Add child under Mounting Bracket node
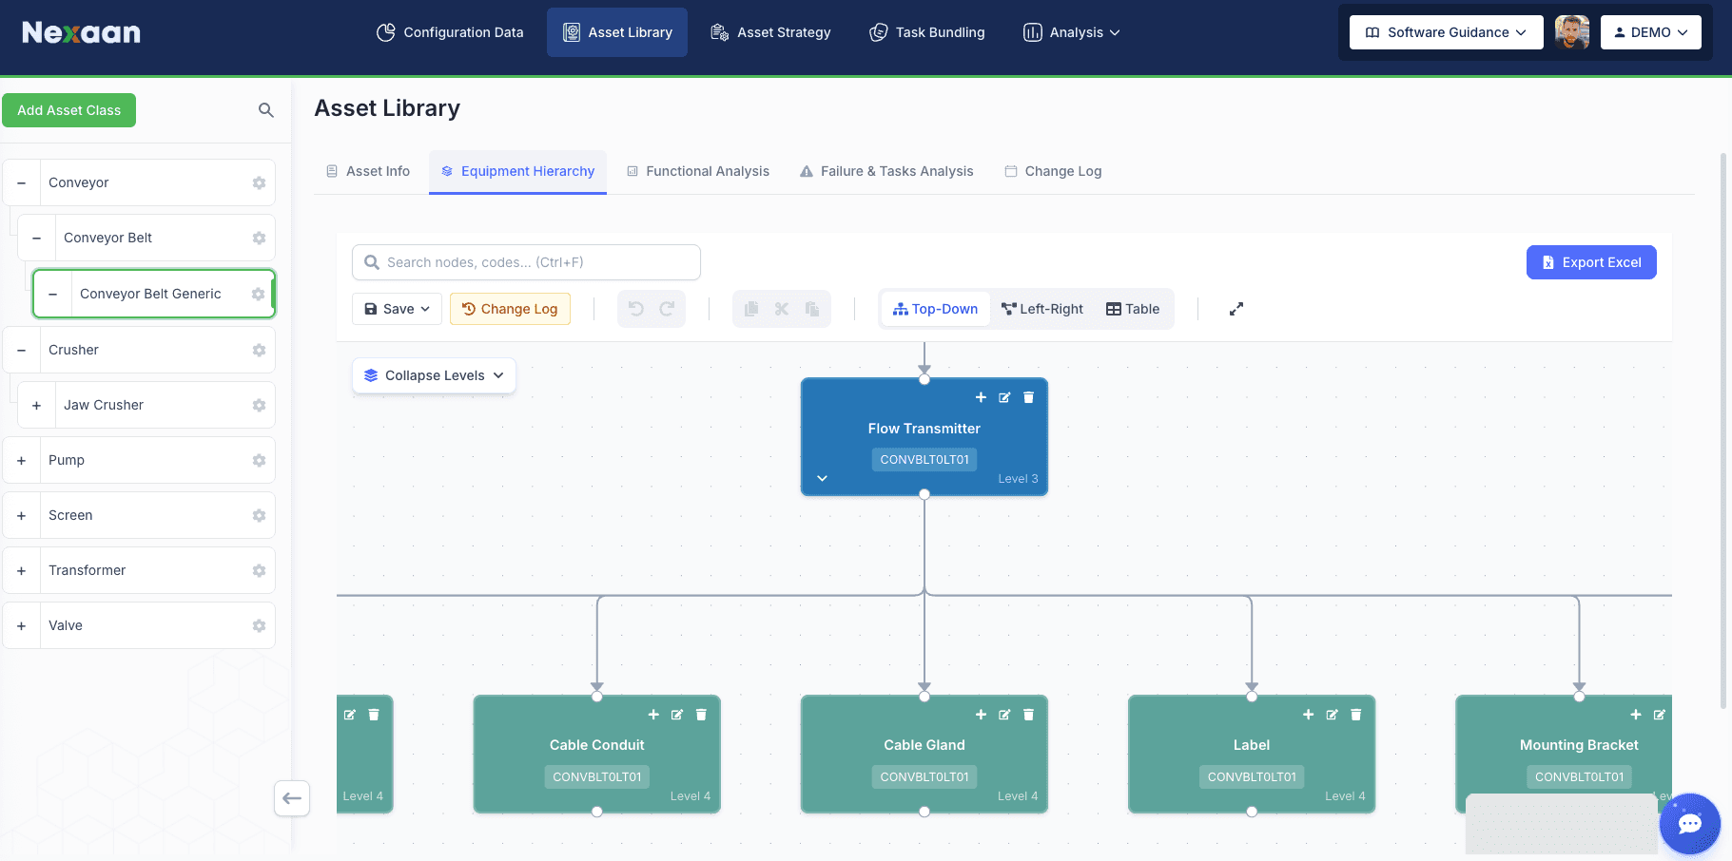This screenshot has height=861, width=1732. pyautogui.click(x=1636, y=715)
